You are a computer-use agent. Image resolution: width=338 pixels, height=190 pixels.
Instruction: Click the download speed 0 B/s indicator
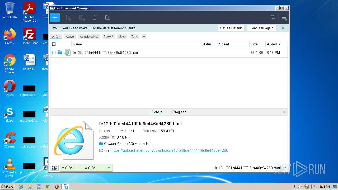pyautogui.click(x=68, y=168)
